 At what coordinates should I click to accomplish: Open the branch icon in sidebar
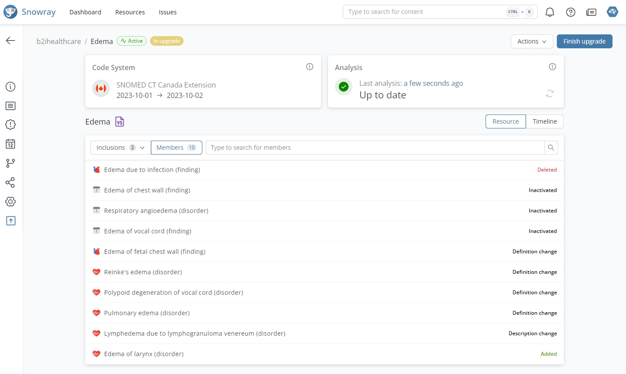10,163
